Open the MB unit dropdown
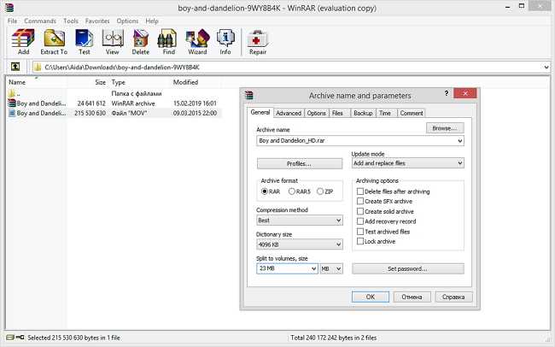This screenshot has height=347, width=555. [x=331, y=268]
